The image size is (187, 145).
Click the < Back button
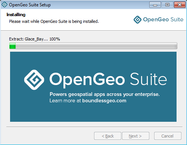(x=107, y=136)
